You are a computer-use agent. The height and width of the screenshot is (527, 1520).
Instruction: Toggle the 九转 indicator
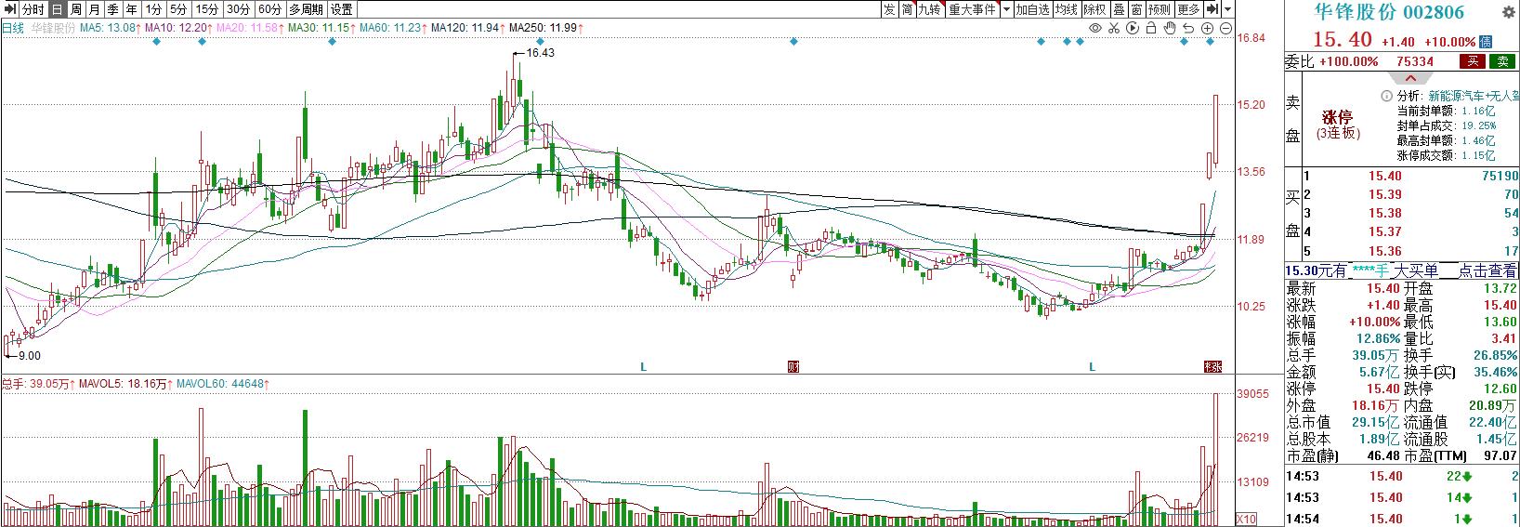(930, 9)
